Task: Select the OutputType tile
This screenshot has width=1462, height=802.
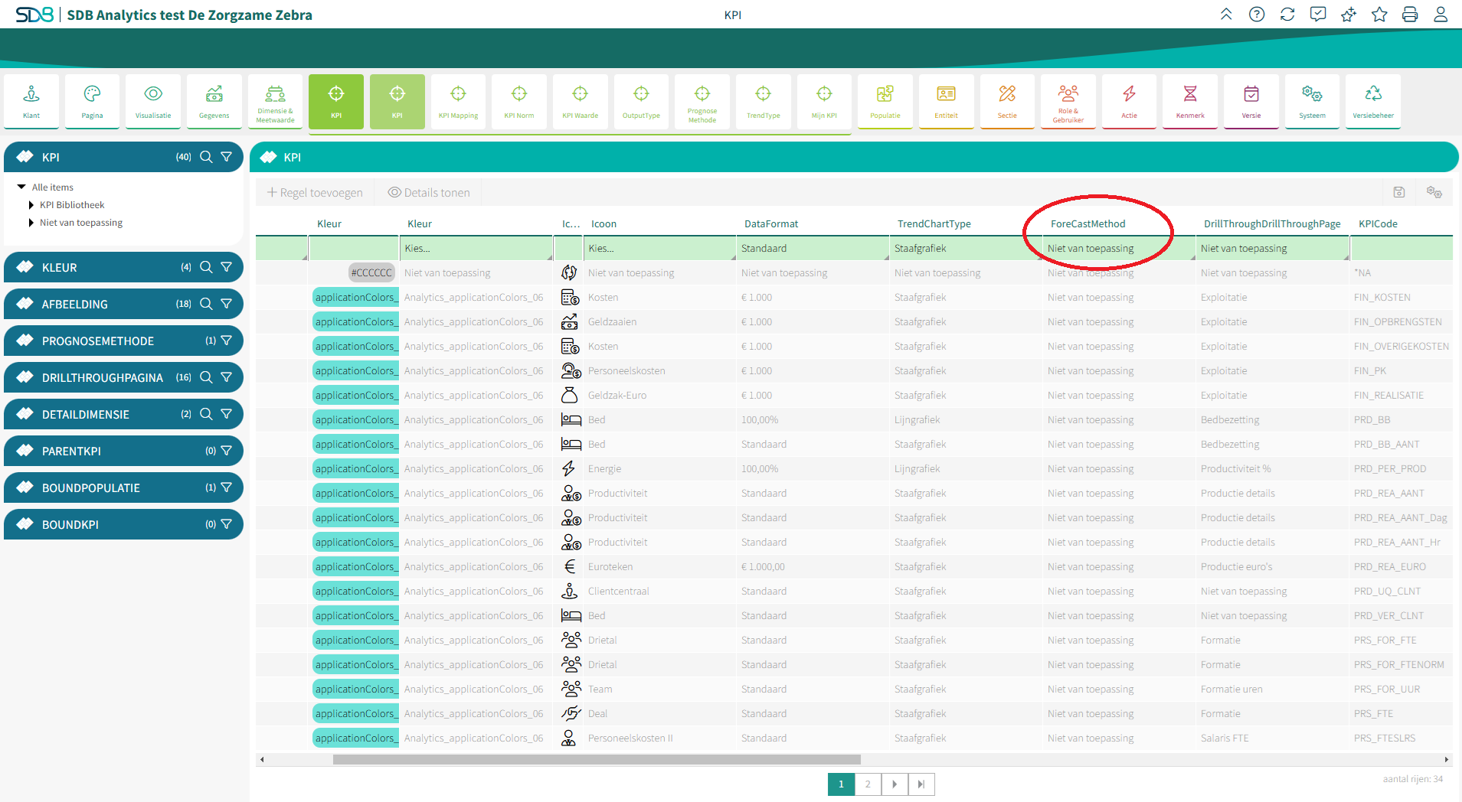Action: pyautogui.click(x=641, y=101)
